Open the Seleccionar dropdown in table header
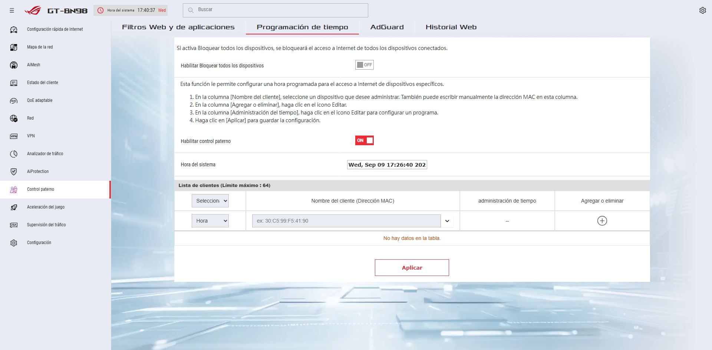712x350 pixels. tap(210, 201)
